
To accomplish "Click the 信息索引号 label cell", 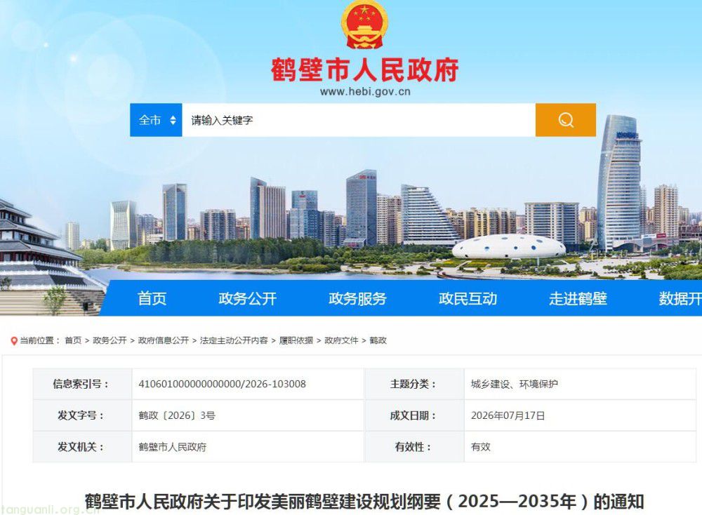I will pyautogui.click(x=82, y=384).
